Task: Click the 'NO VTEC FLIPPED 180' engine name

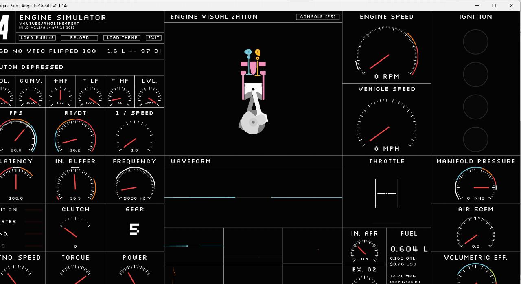Action: (54, 51)
